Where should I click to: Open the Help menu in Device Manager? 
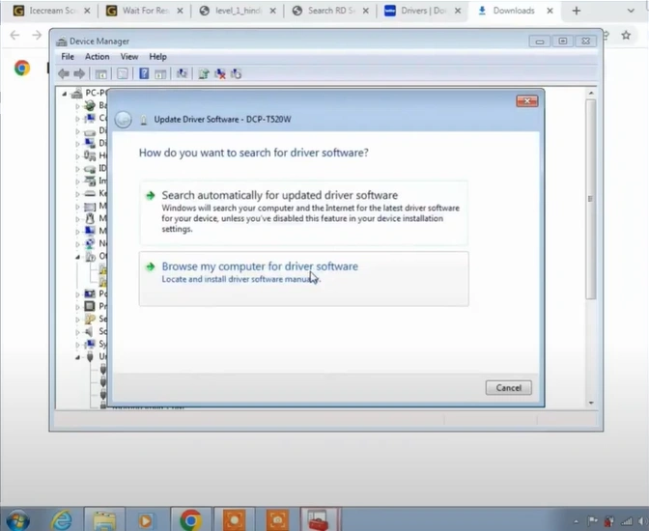tap(157, 57)
